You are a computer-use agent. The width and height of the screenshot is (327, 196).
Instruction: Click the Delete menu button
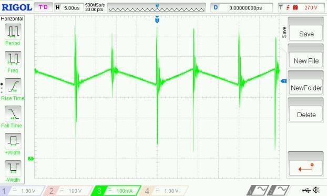306,115
